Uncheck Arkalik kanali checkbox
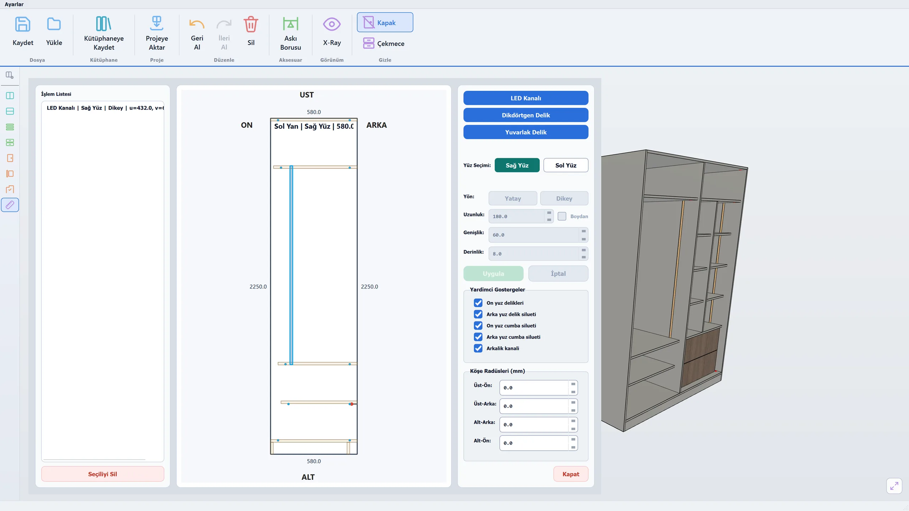This screenshot has height=511, width=909. [x=478, y=348]
